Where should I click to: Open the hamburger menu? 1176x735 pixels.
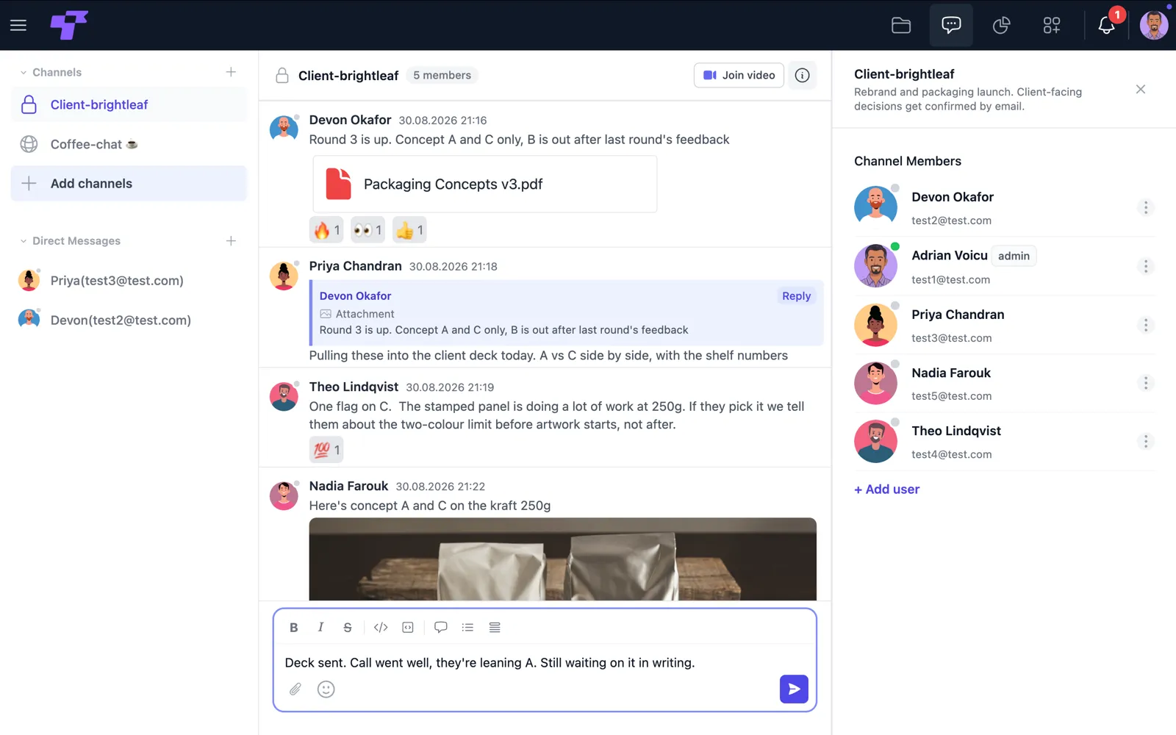coord(18,25)
